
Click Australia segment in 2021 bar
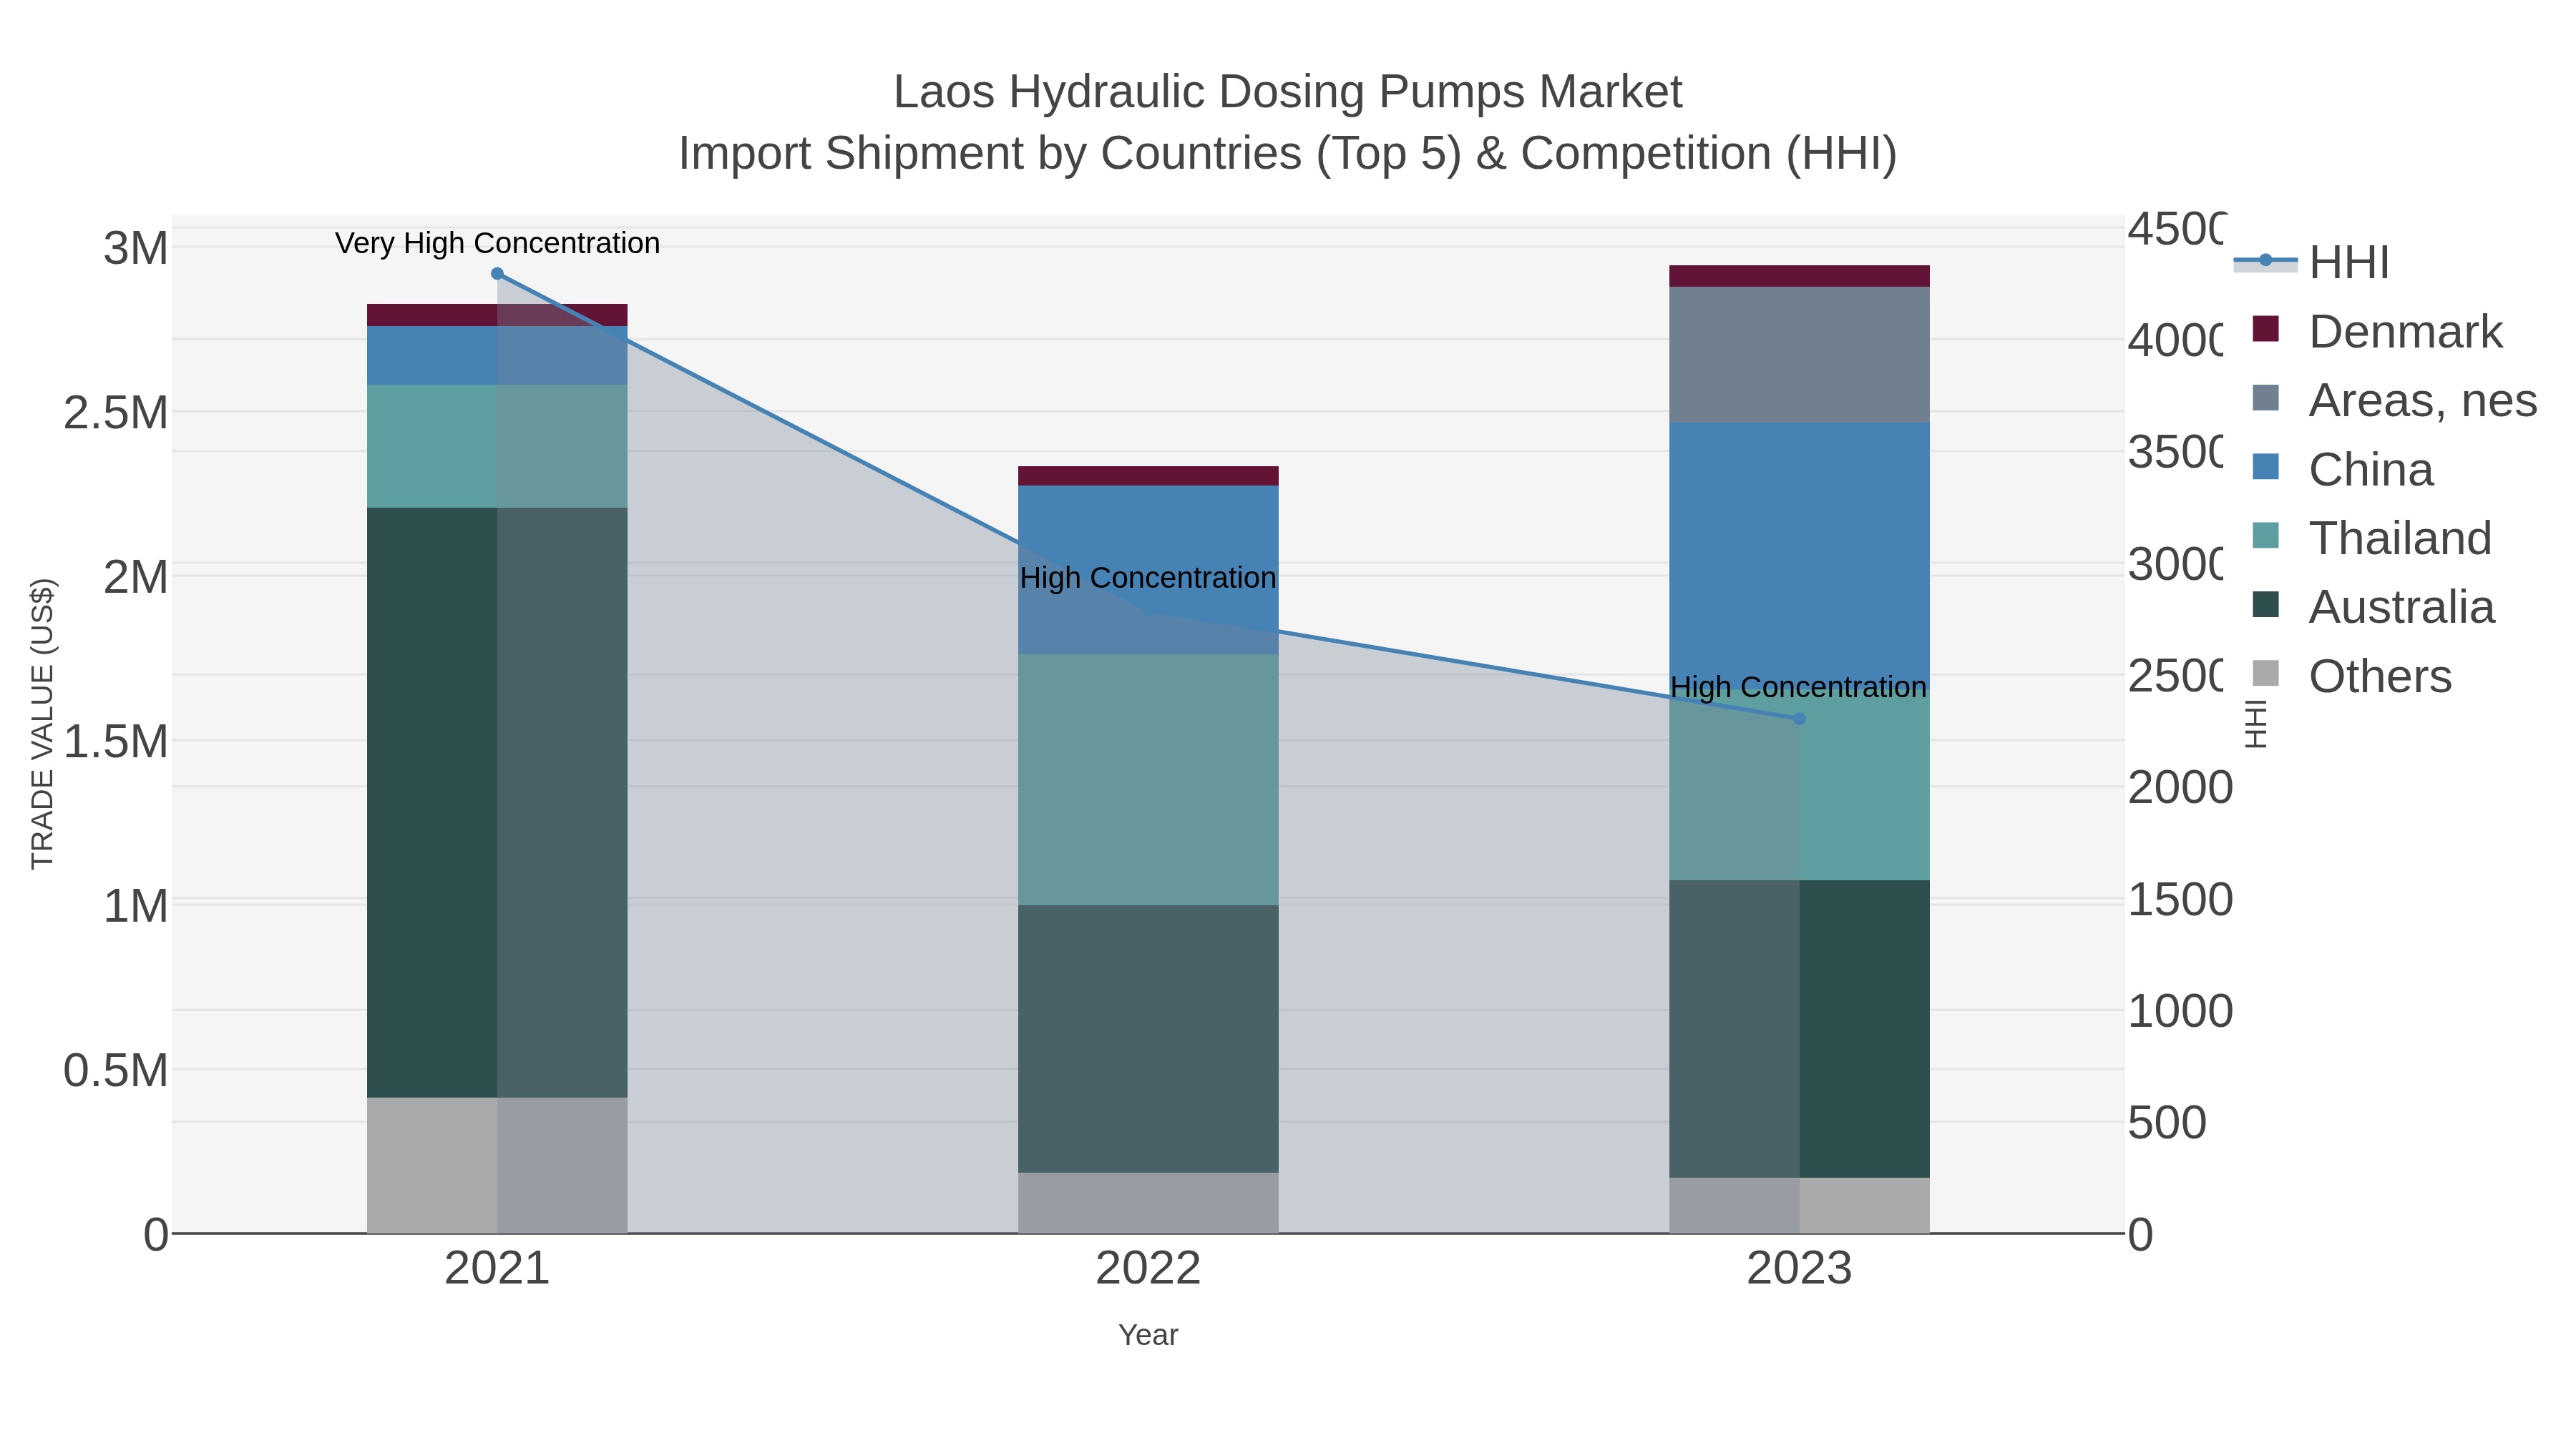(x=497, y=802)
